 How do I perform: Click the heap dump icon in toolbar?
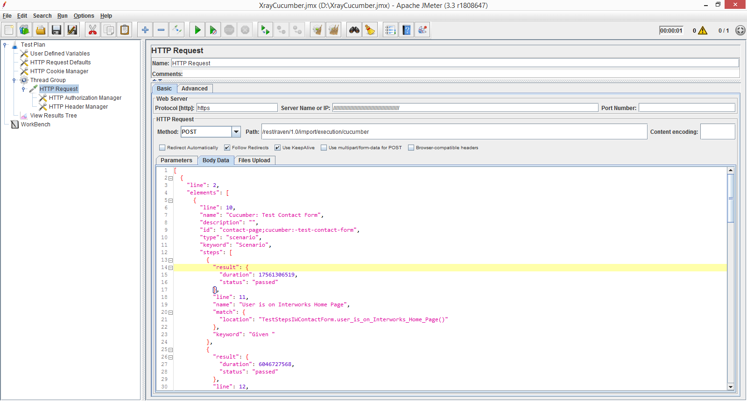pyautogui.click(x=423, y=30)
